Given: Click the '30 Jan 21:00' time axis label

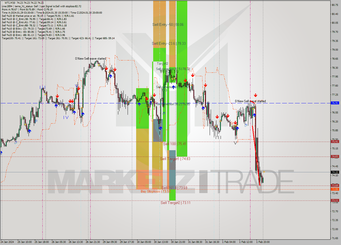Looking at the screenshot, I should 178,242.
